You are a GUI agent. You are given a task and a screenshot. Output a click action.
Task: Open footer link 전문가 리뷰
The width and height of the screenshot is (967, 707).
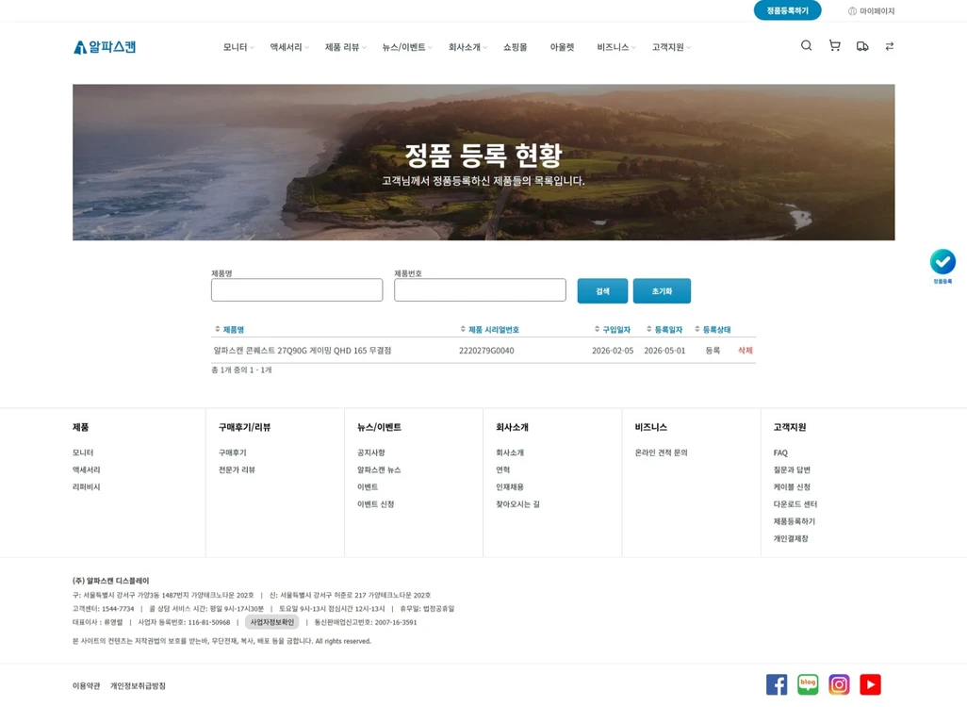[x=237, y=470]
